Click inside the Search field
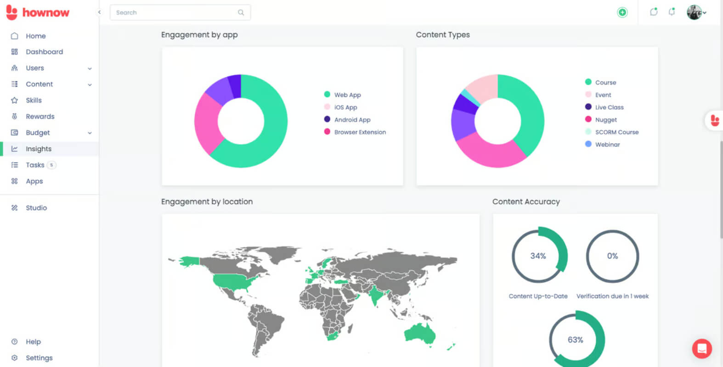This screenshot has width=723, height=367. 180,12
